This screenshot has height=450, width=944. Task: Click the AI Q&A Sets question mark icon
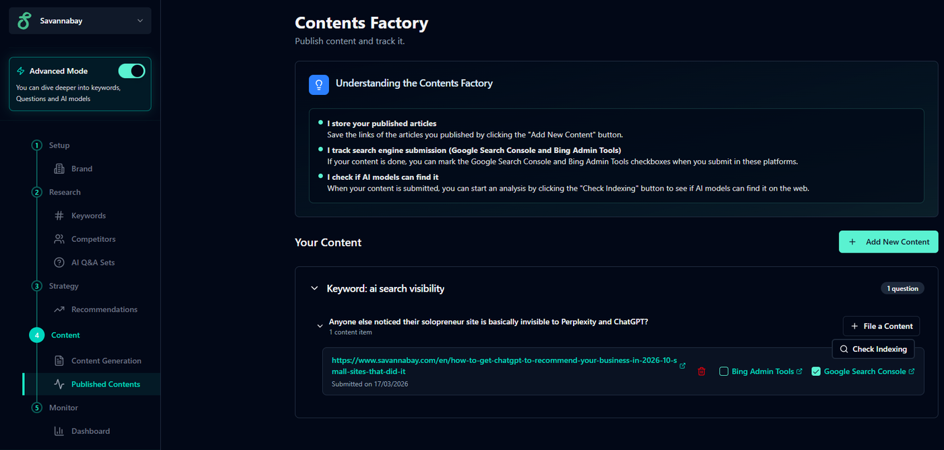coord(59,262)
